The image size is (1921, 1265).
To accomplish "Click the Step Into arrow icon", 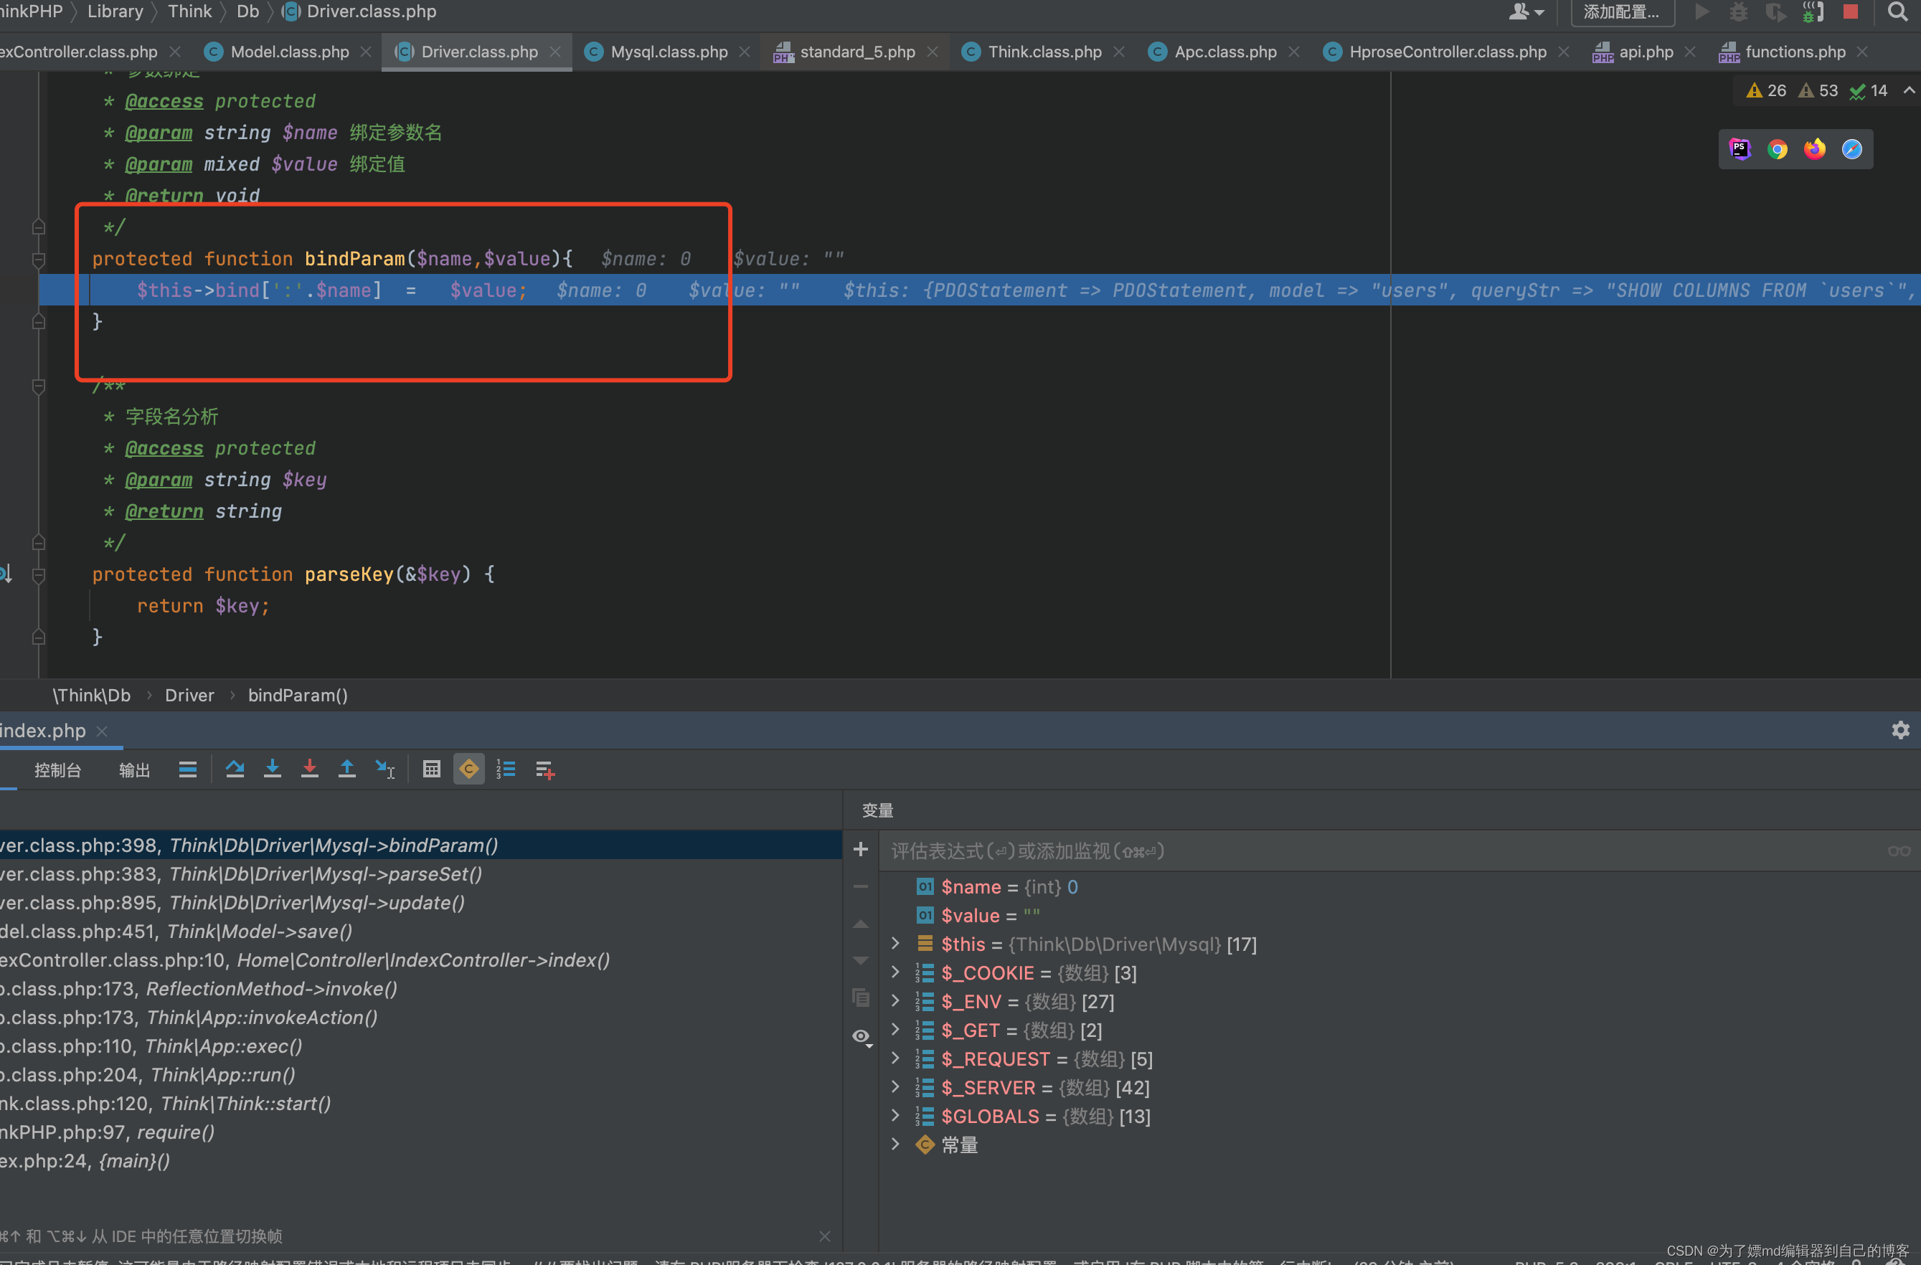I will [272, 769].
